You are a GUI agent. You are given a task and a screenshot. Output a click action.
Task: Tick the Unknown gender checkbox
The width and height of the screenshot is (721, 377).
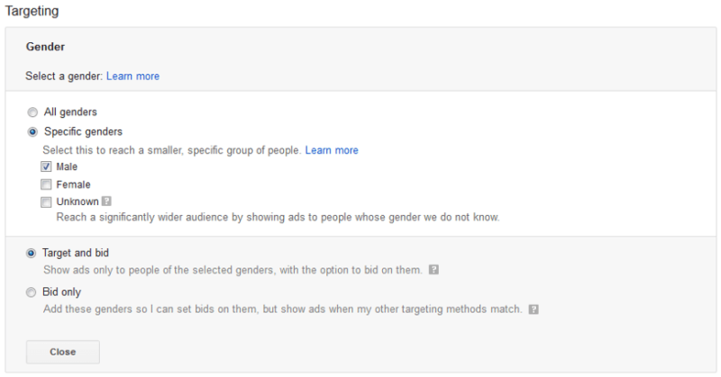(x=46, y=202)
